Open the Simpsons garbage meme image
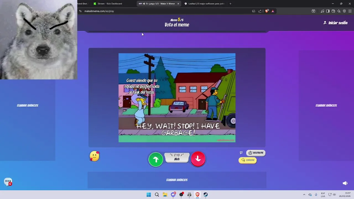The width and height of the screenshot is (354, 199). coord(177,98)
